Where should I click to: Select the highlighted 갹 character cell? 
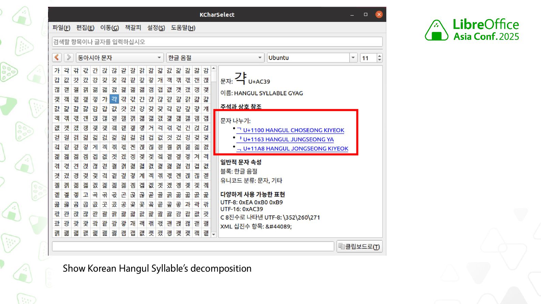(114, 99)
